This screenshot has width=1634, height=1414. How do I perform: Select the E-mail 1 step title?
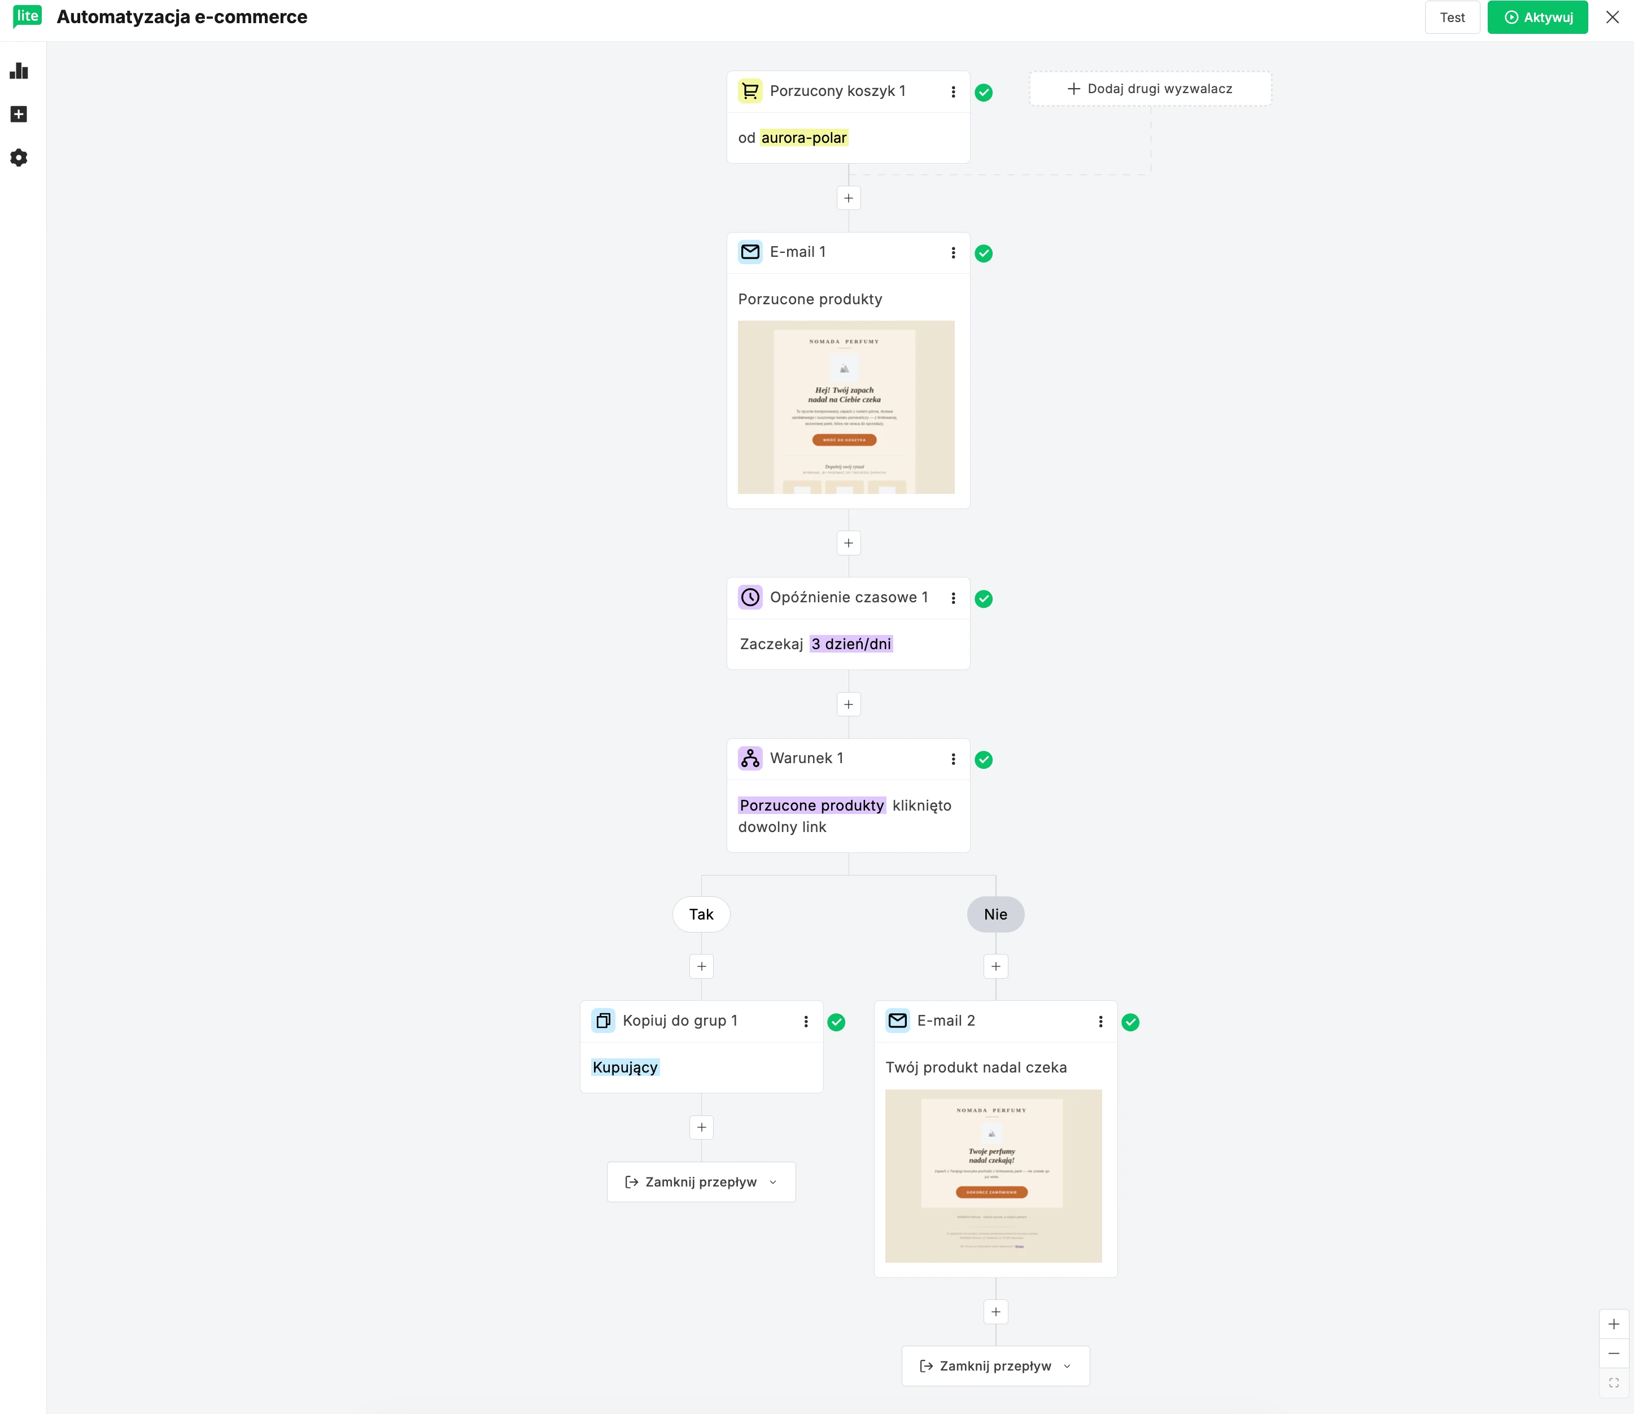coord(798,252)
